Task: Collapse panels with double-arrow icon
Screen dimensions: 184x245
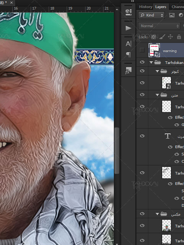Action: [x=132, y=1]
